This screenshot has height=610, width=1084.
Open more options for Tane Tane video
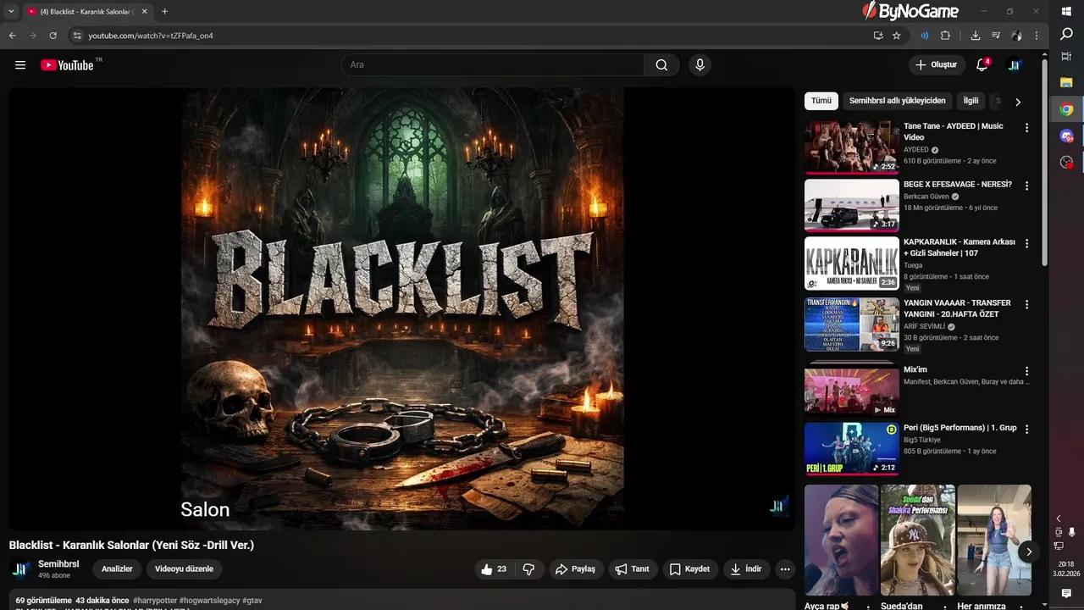(x=1026, y=128)
